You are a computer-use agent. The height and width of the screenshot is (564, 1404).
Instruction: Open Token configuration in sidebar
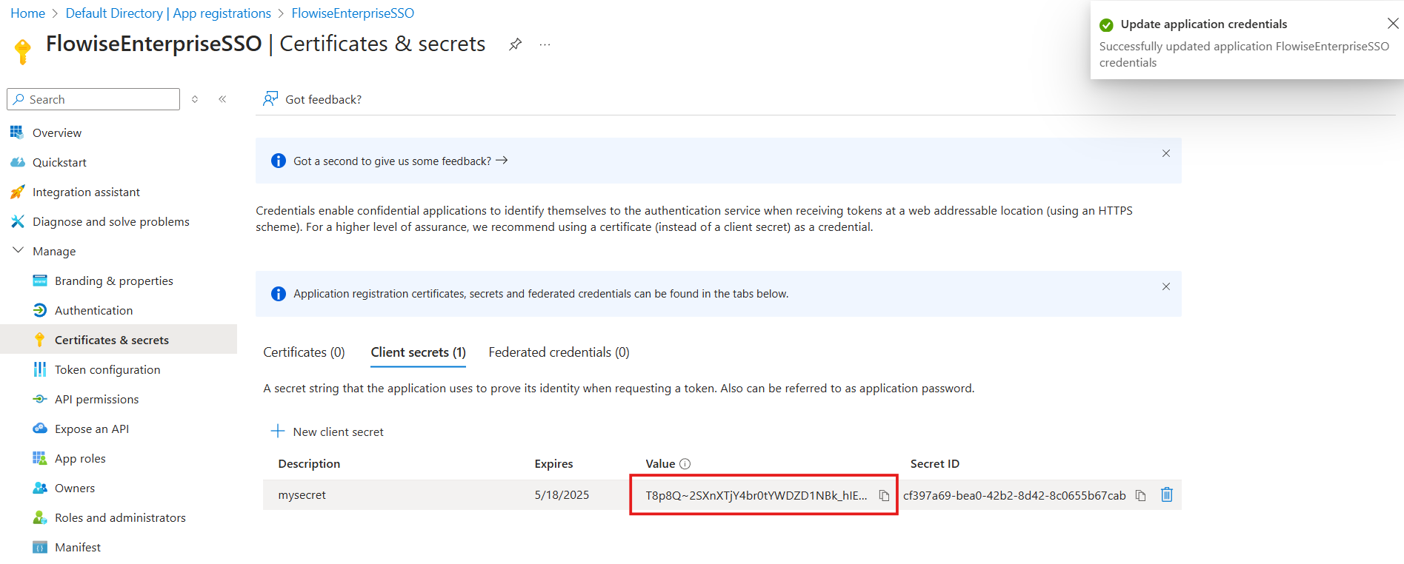tap(107, 369)
